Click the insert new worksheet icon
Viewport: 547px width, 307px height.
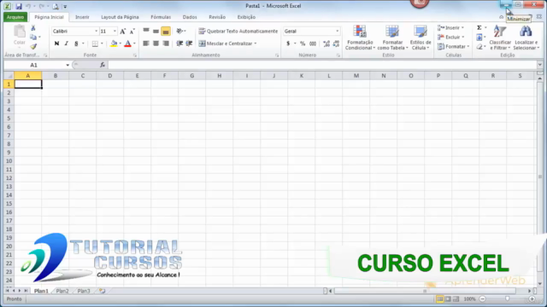[x=102, y=291]
